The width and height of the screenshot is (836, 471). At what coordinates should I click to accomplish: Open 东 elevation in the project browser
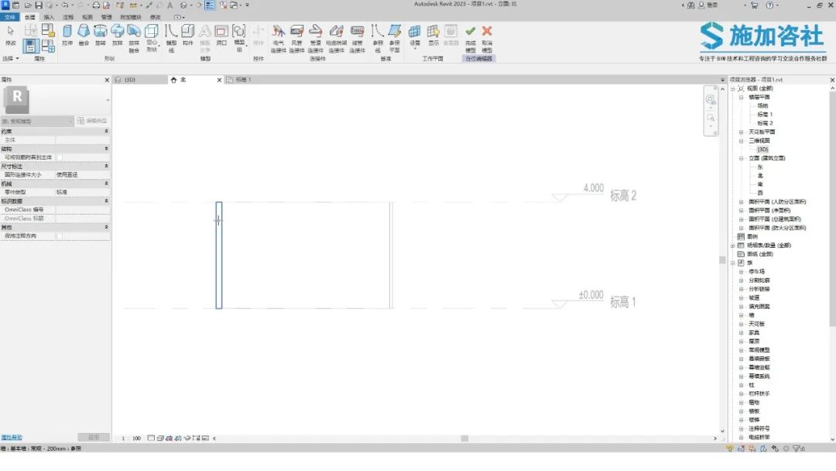pyautogui.click(x=760, y=167)
